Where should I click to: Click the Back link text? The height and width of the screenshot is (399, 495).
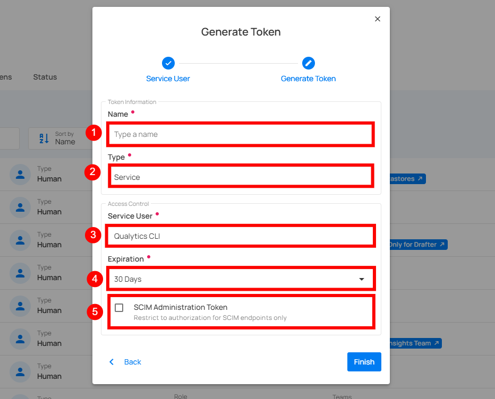point(132,362)
